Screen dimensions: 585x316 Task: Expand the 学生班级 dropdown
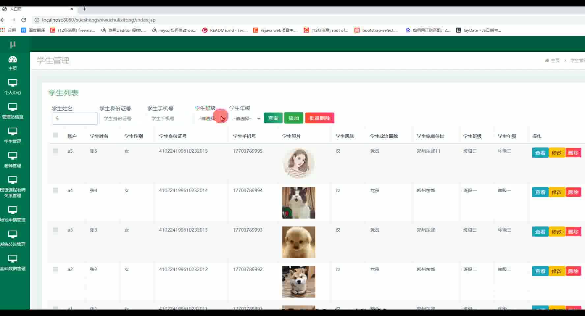(211, 118)
